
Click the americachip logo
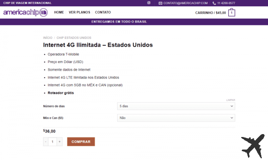(x=26, y=13)
